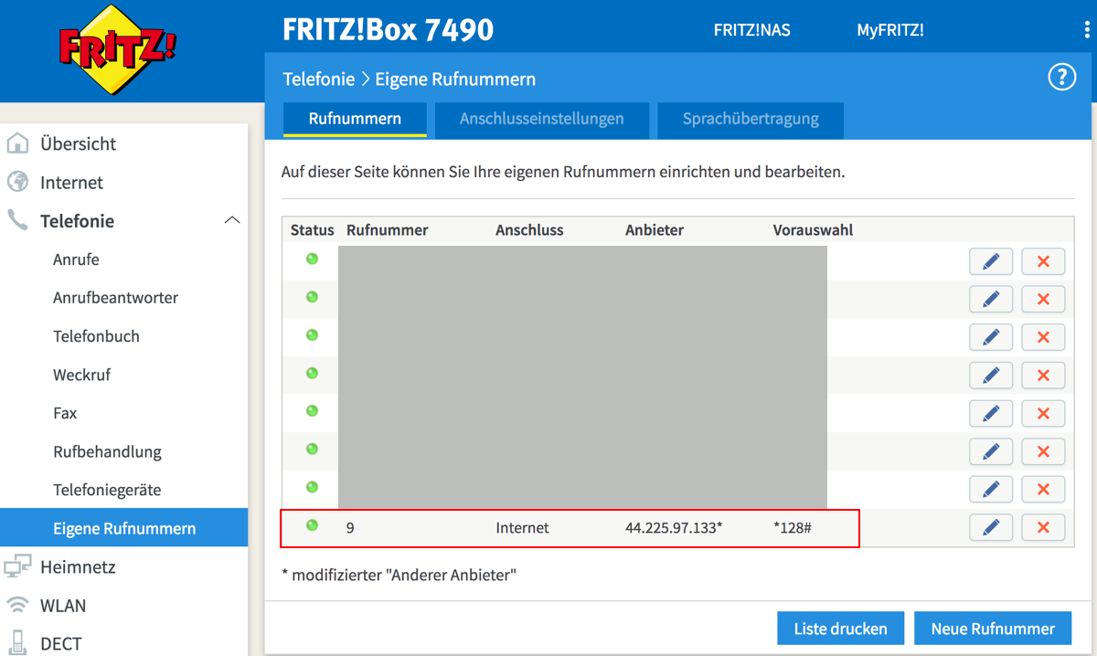Select Eigene Rufnummern in sidebar
Image resolution: width=1097 pixels, height=656 pixels.
pyautogui.click(x=123, y=528)
